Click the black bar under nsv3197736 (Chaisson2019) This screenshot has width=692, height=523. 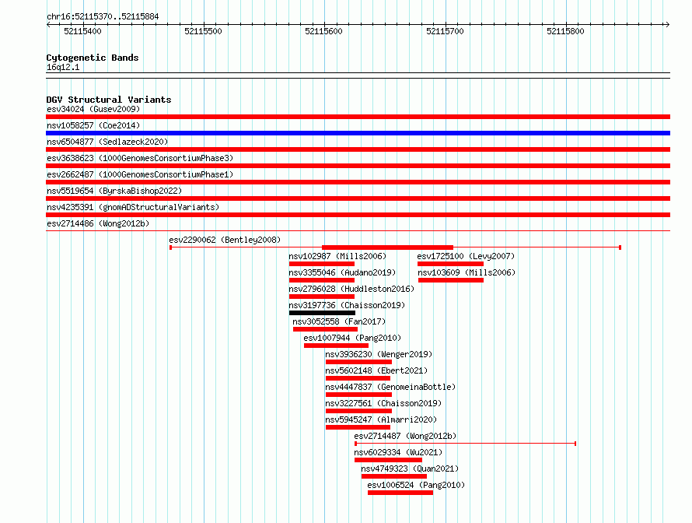tap(322, 313)
